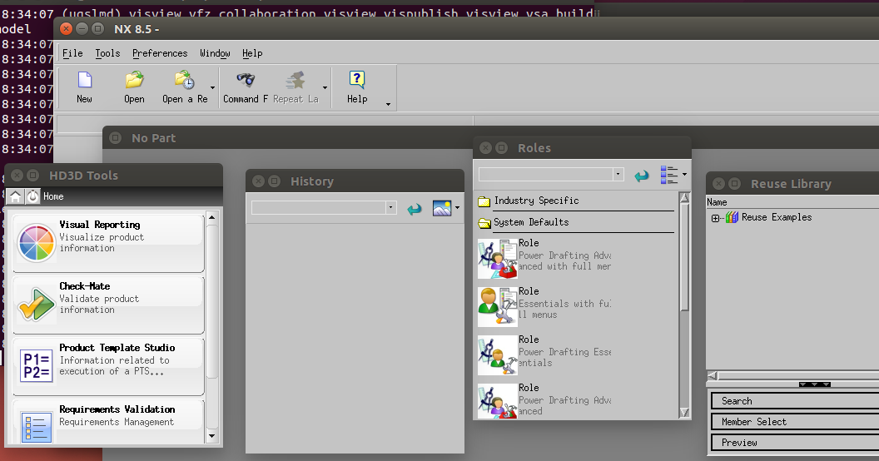Click the Roles panel text input field

click(x=545, y=174)
